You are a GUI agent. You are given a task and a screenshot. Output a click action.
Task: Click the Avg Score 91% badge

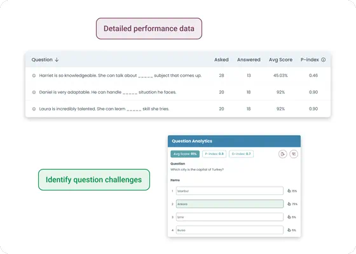pyautogui.click(x=185, y=154)
